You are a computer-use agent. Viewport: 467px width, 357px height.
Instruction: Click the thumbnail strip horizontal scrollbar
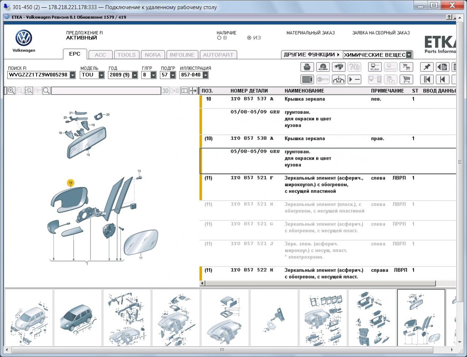[222, 350]
